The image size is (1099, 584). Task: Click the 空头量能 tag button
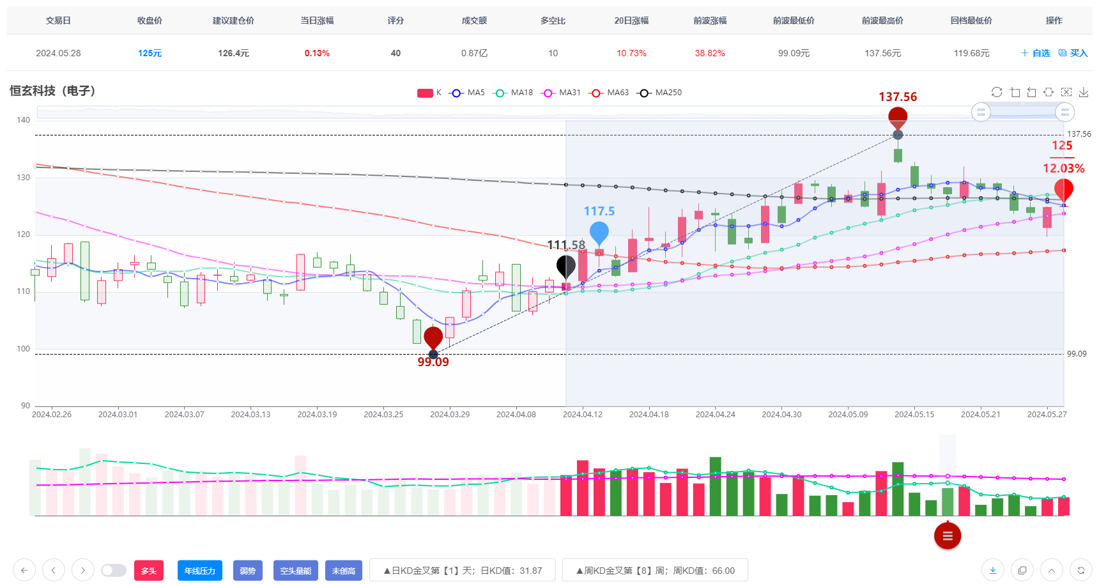coord(296,571)
